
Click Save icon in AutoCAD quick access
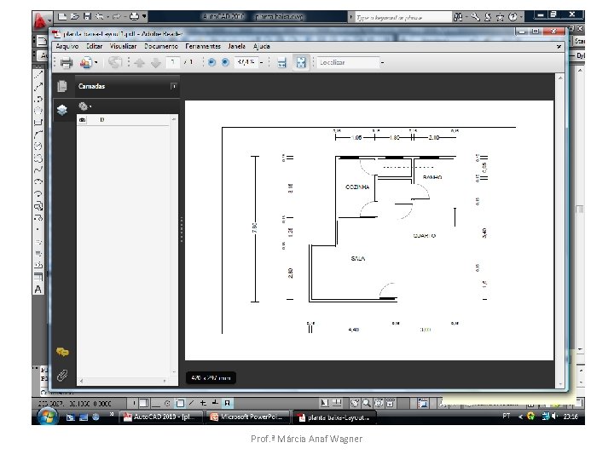[x=87, y=16]
